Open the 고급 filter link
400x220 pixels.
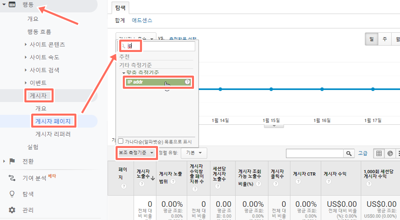pyautogui.click(x=363, y=153)
